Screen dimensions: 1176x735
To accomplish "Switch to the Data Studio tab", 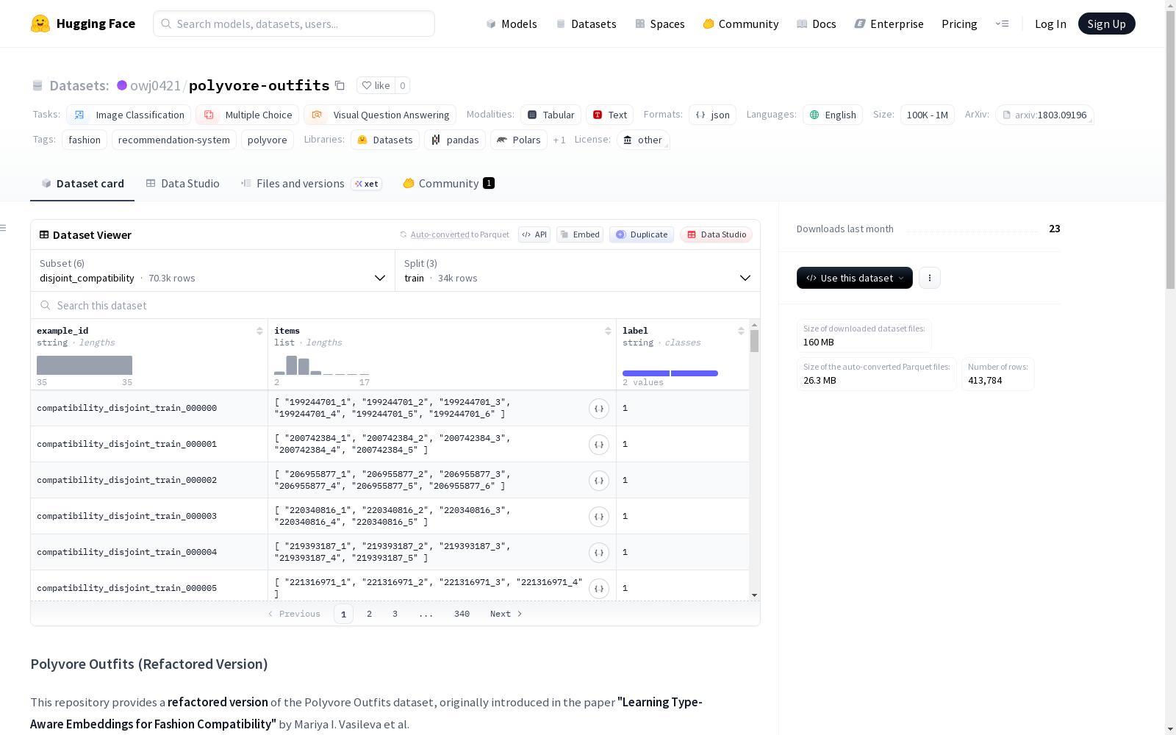I will pyautogui.click(x=182, y=184).
